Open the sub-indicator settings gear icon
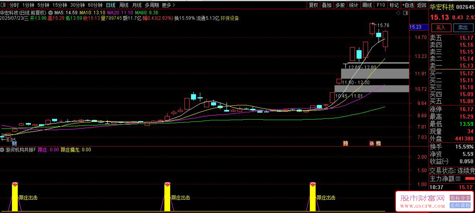Viewport: 475px width, 213px height. click(x=2, y=150)
